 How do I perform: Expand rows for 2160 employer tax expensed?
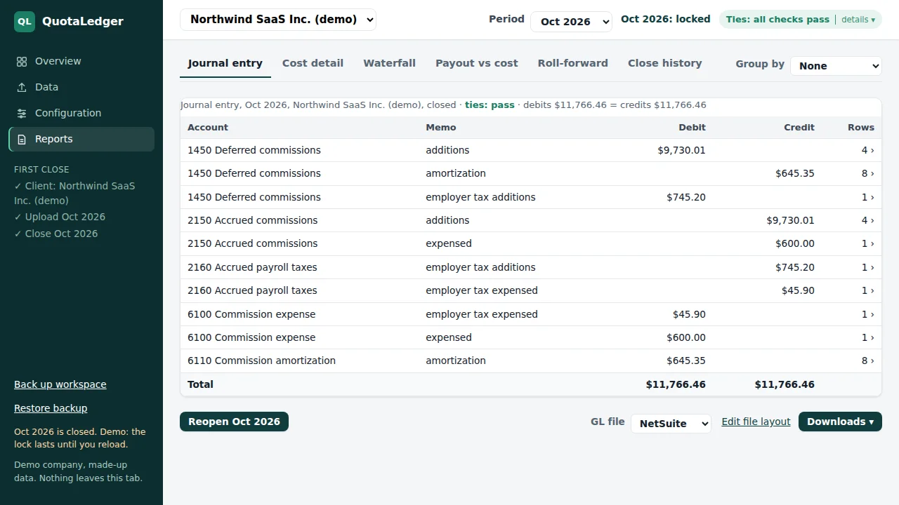point(868,290)
